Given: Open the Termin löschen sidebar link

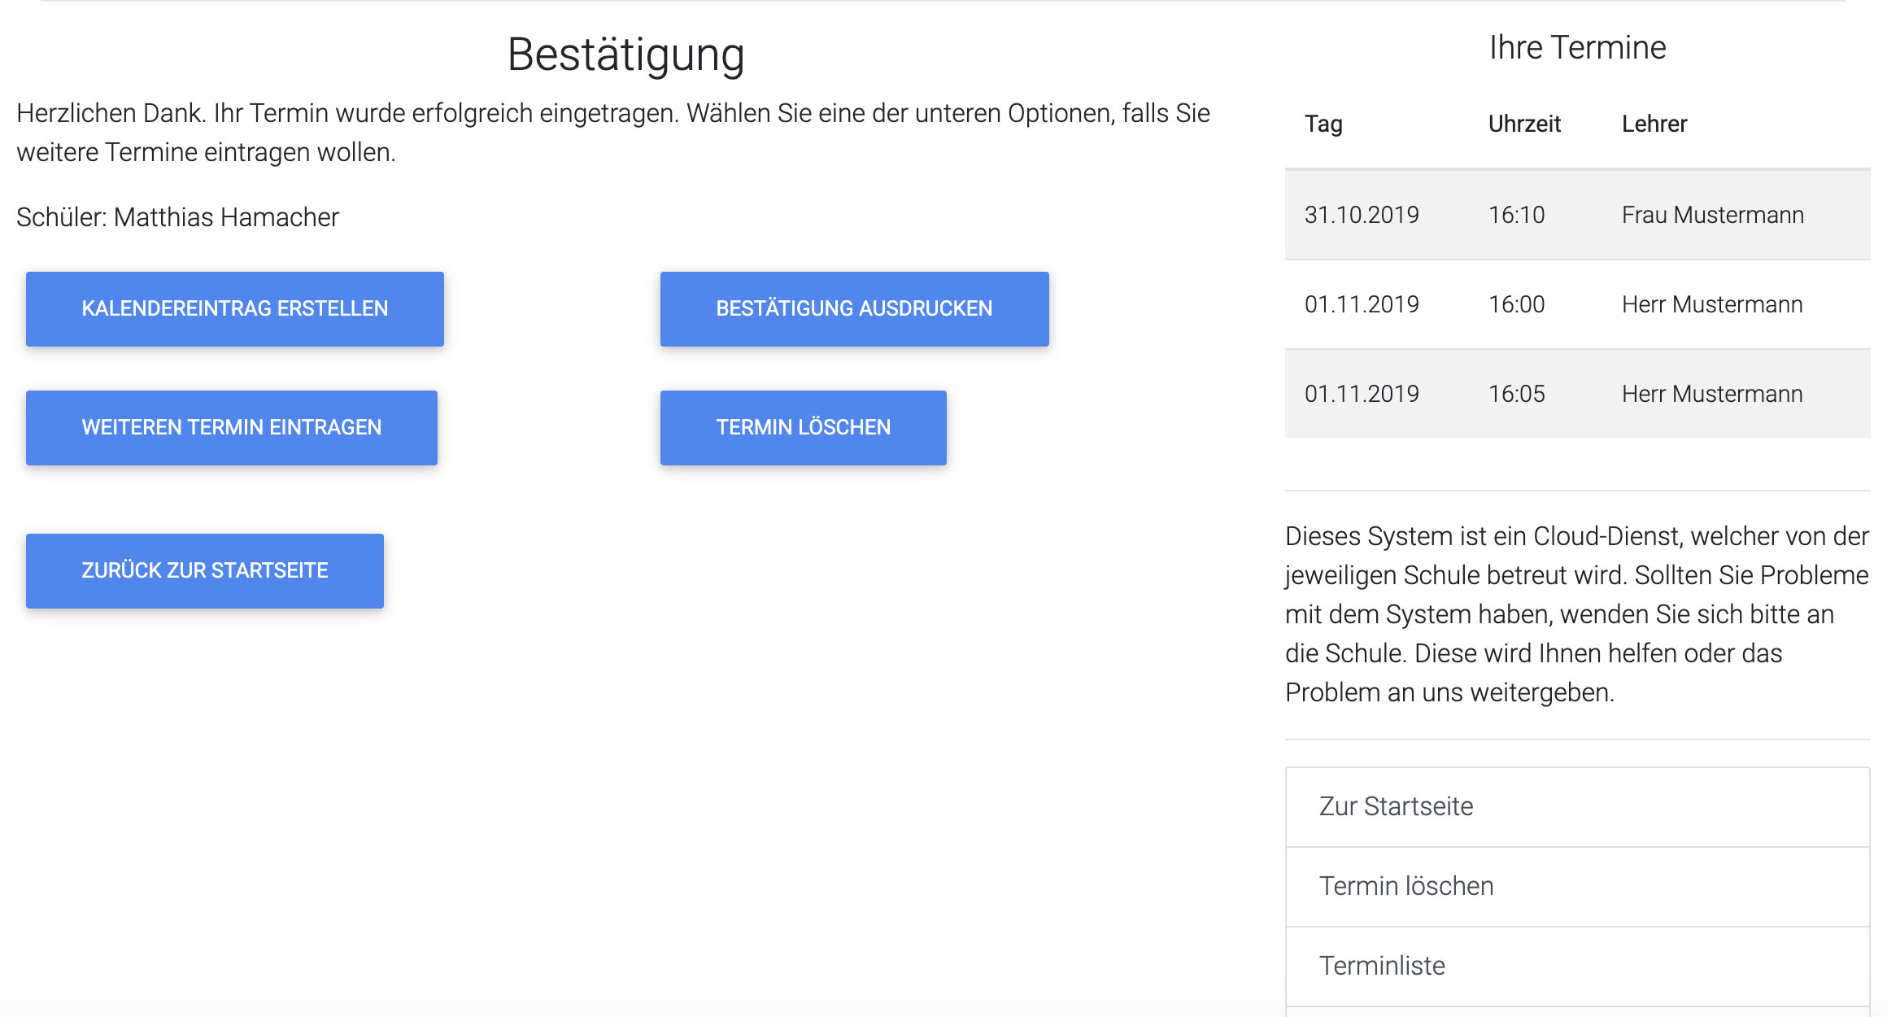Looking at the screenshot, I should tap(1577, 887).
